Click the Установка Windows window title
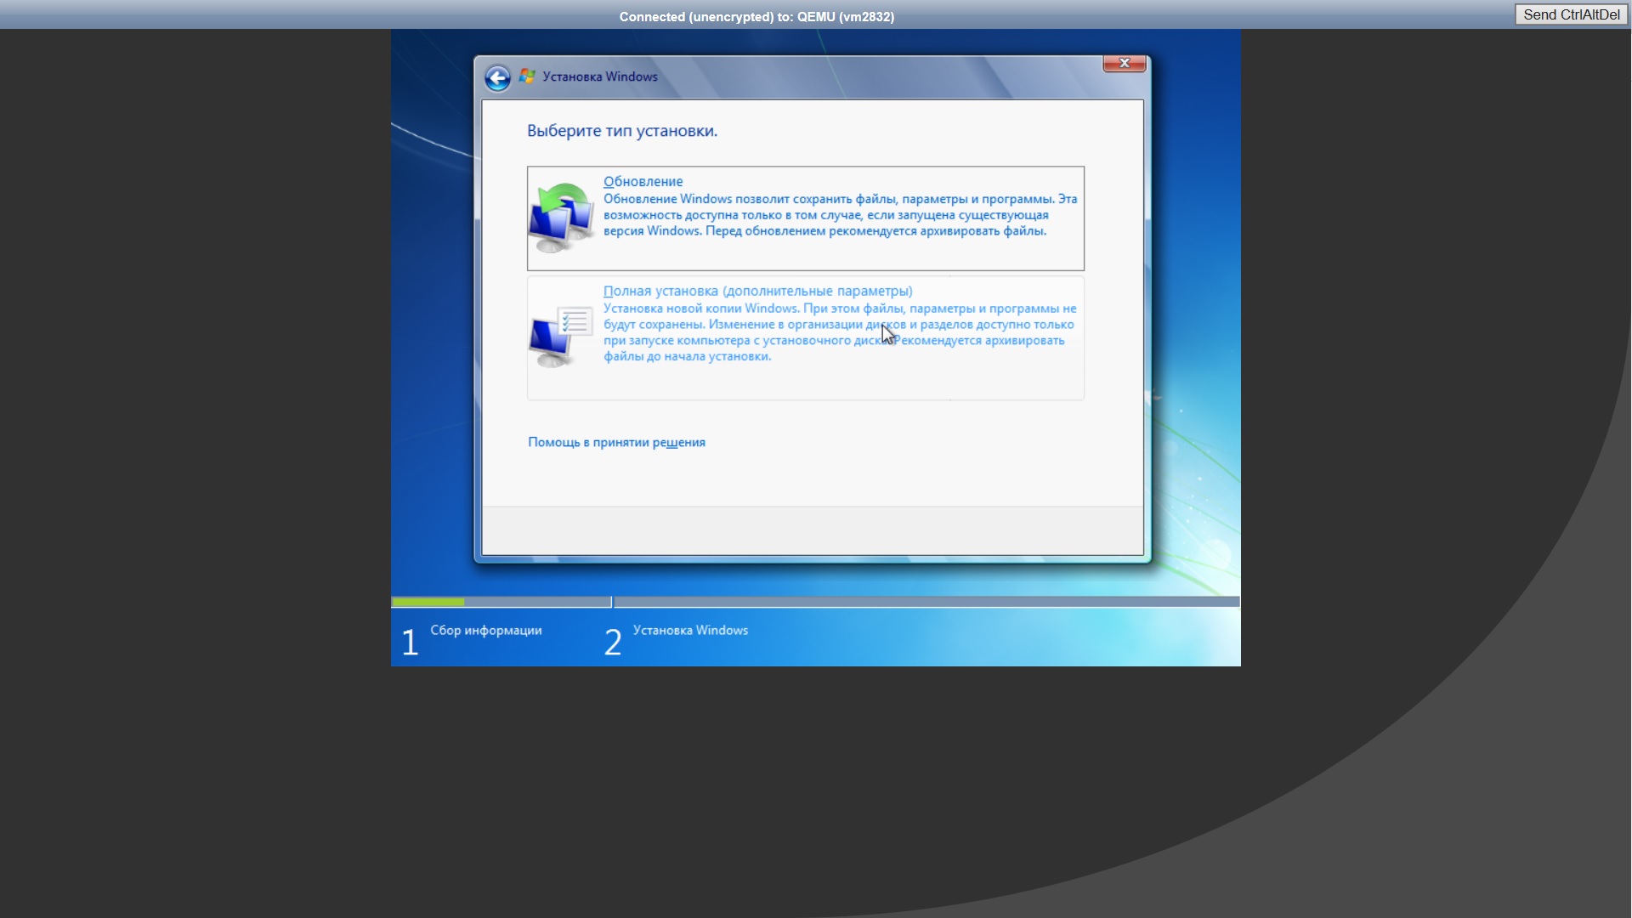Image resolution: width=1632 pixels, height=918 pixels. point(600,76)
